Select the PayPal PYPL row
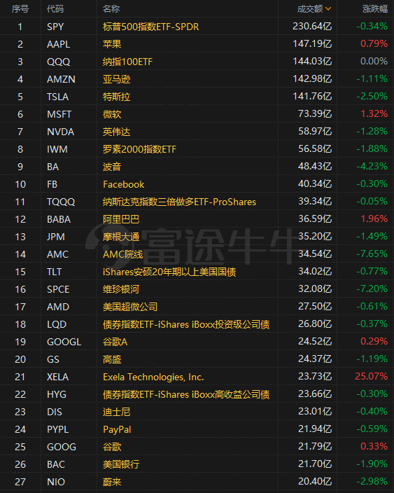Image resolution: width=394 pixels, height=493 pixels. (197, 429)
